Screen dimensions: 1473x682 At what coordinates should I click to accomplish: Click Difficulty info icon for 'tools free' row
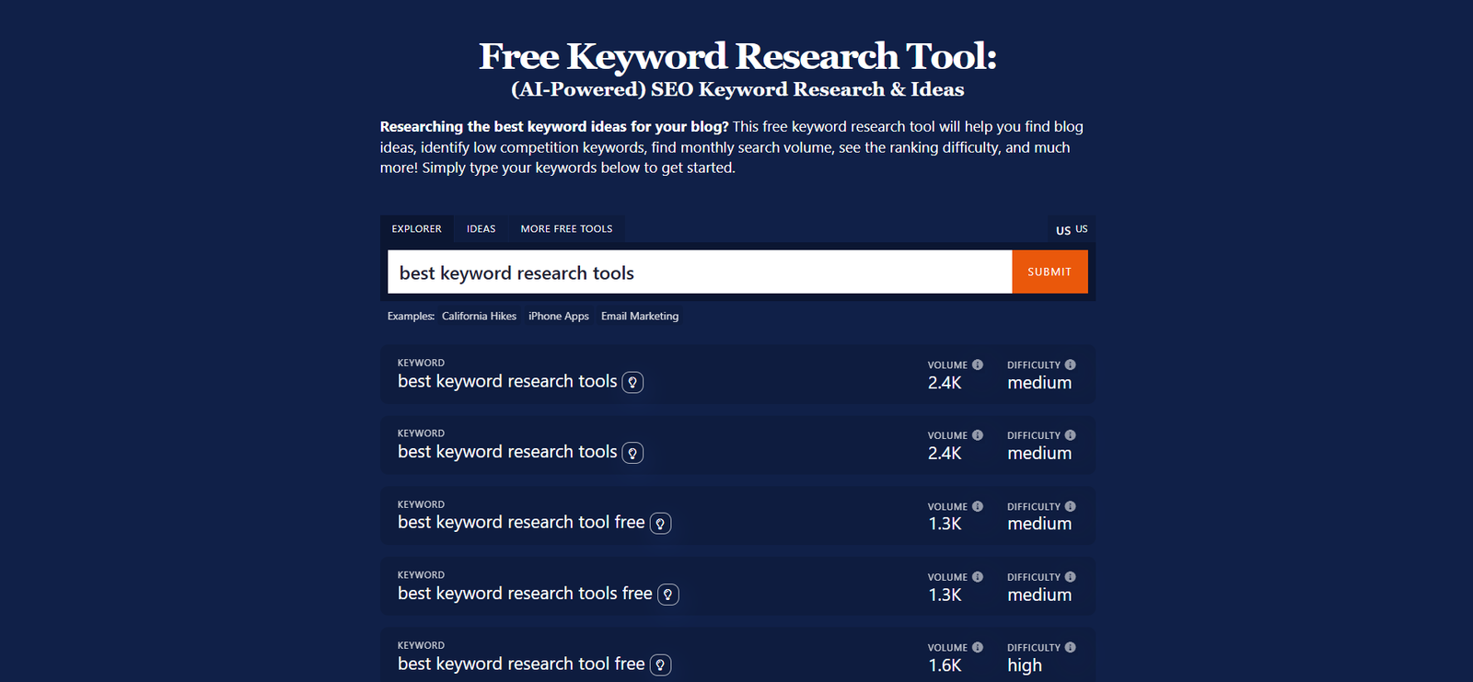[1070, 577]
